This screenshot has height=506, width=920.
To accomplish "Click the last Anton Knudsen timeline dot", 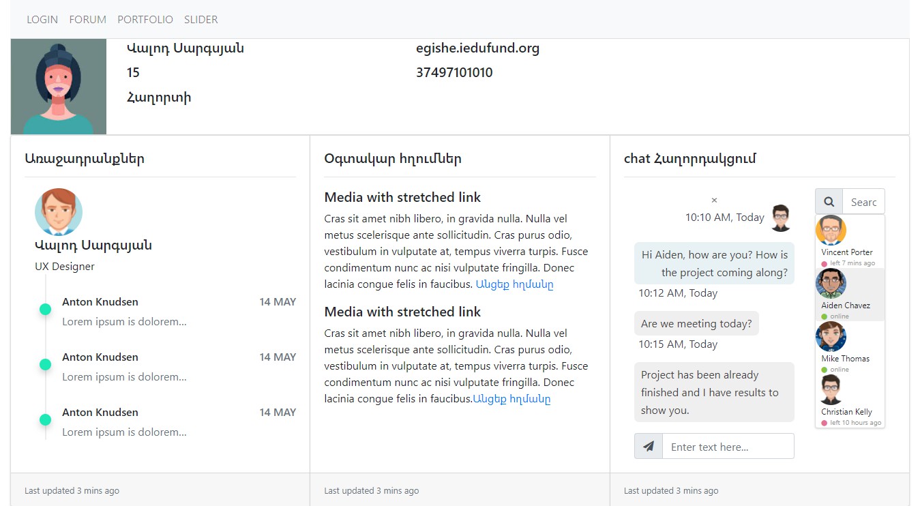I will pyautogui.click(x=46, y=419).
